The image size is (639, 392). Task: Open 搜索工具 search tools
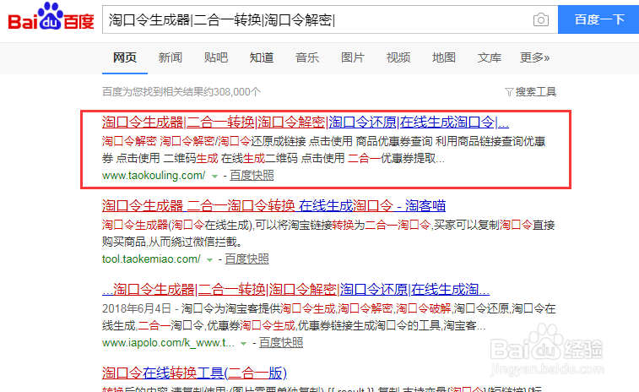(536, 92)
